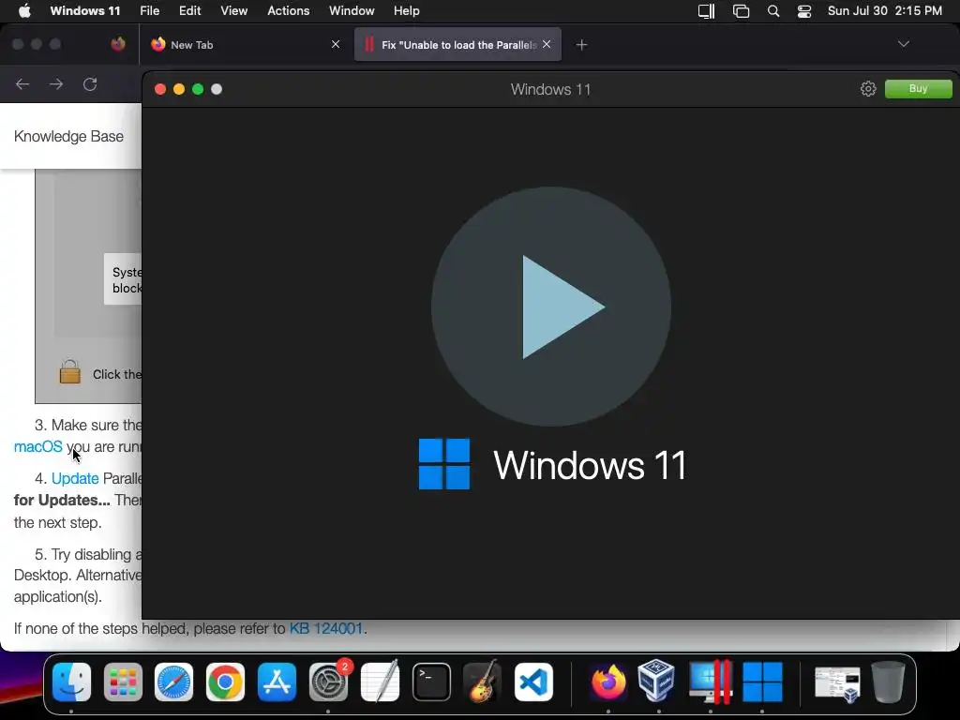
Task: Go back in Firefox
Action: coord(22,83)
